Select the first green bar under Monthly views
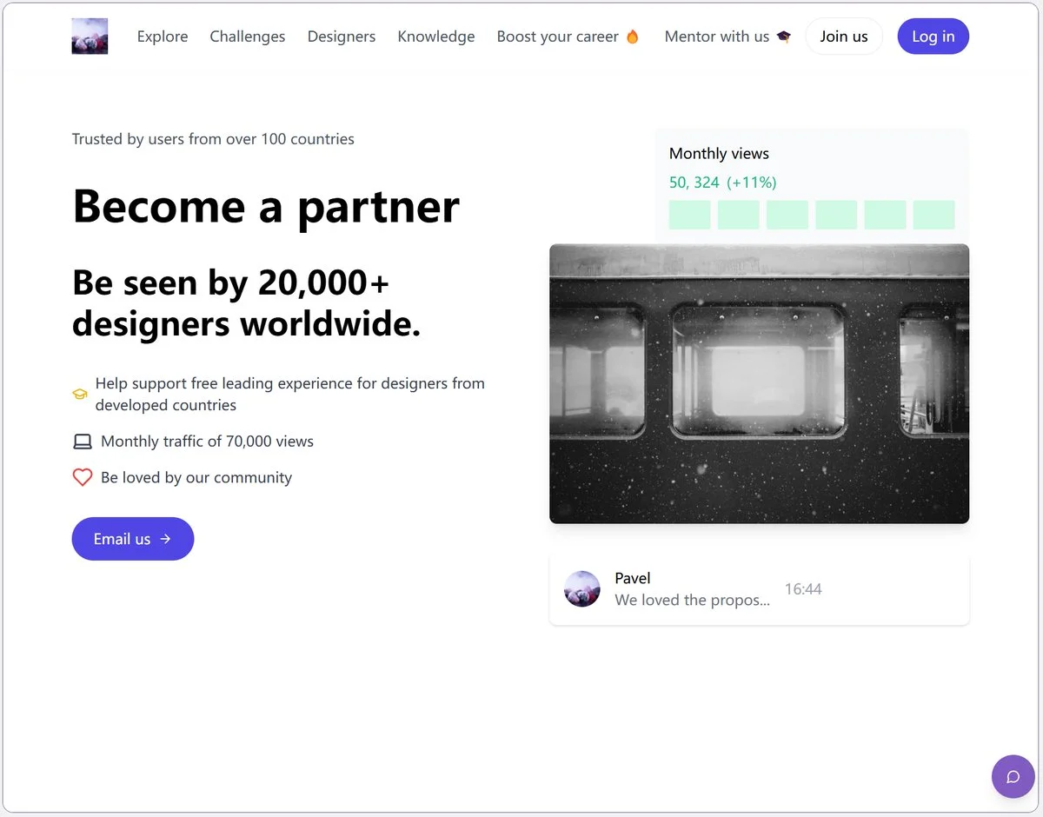The image size is (1043, 817). [x=690, y=215]
